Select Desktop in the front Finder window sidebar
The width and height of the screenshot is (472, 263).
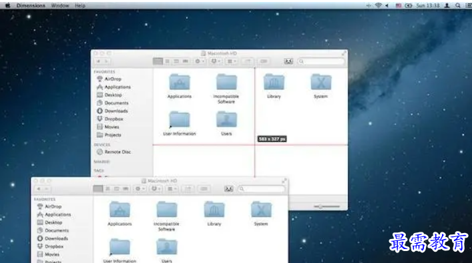[49, 222]
